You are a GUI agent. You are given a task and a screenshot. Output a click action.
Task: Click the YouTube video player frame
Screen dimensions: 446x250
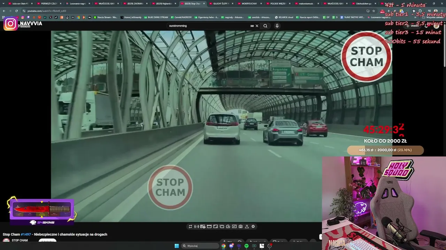222,126
